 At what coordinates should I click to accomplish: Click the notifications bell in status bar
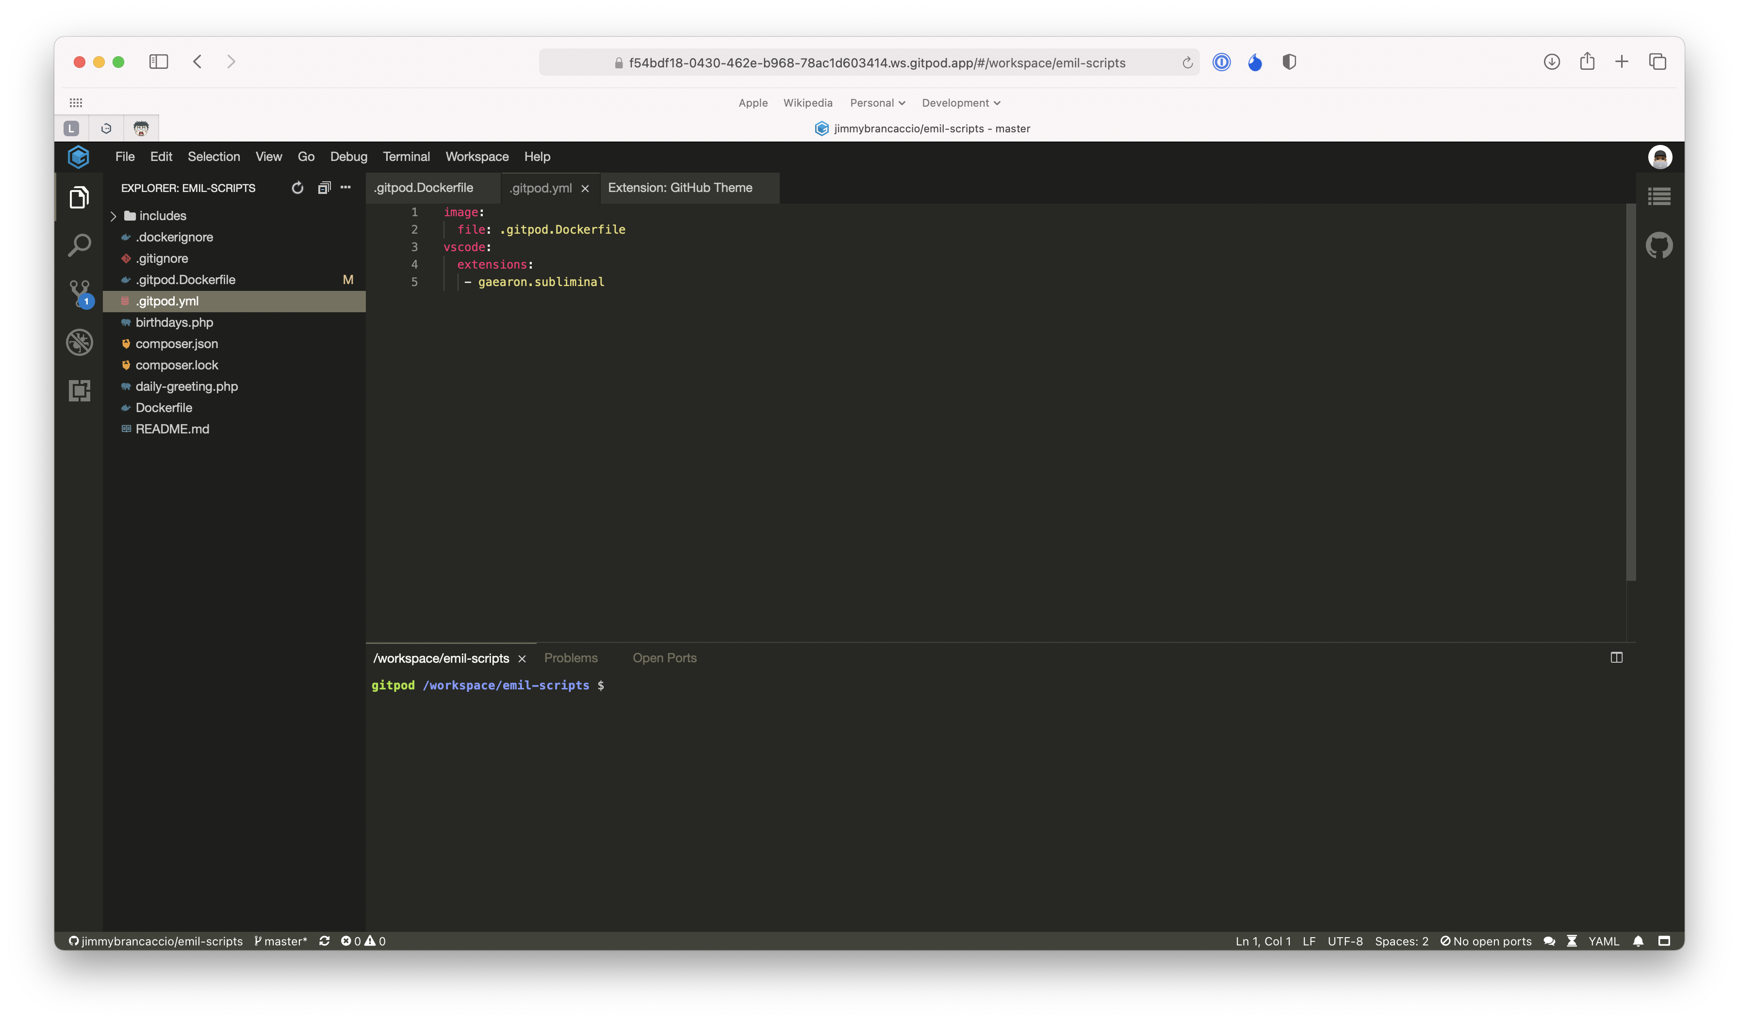point(1638,941)
